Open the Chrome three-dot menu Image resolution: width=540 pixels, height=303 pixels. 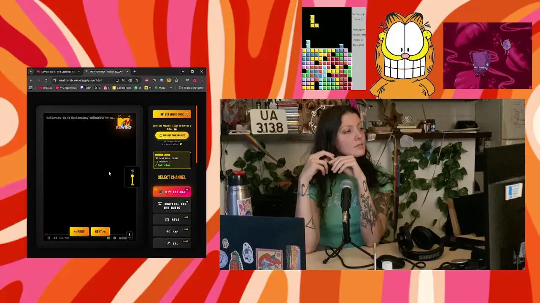(202, 80)
